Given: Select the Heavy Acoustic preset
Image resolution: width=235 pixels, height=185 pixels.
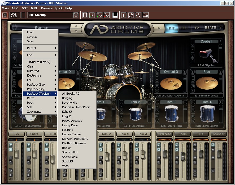Looking at the screenshot, I should (77, 121).
